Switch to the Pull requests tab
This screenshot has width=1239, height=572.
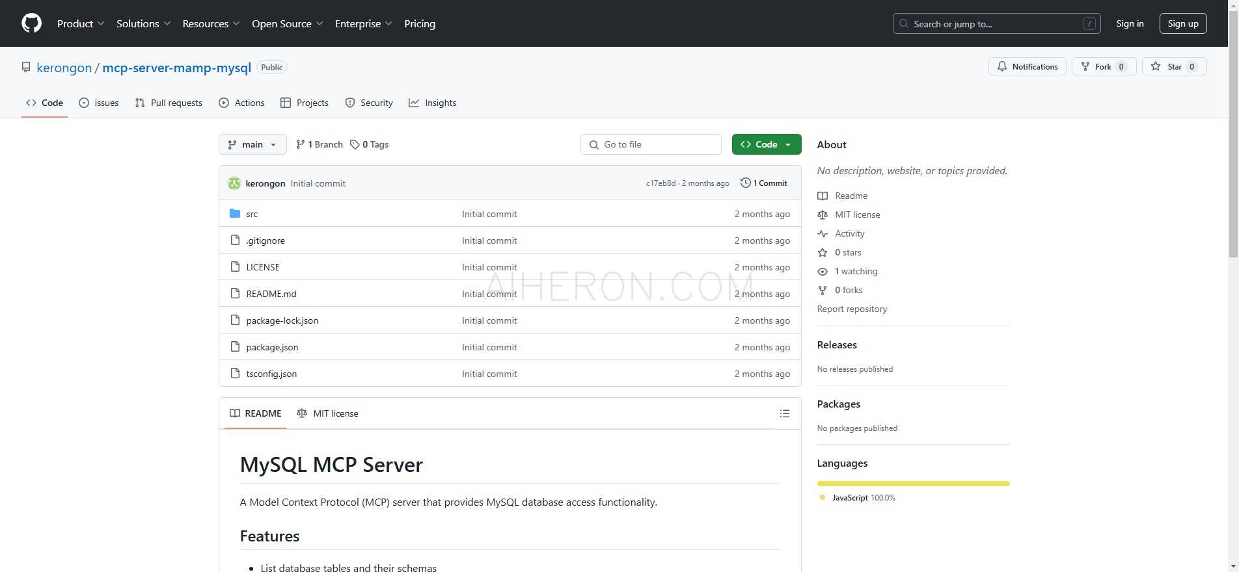click(169, 103)
